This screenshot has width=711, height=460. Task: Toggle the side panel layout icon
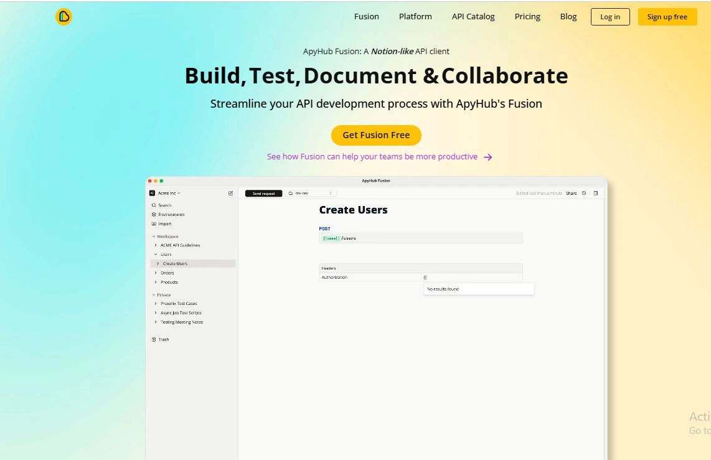coord(596,193)
